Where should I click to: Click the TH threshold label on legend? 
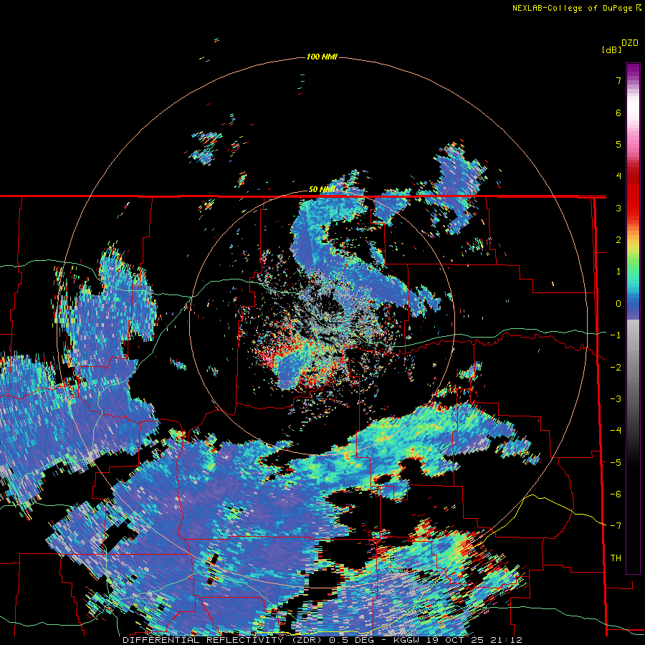(x=616, y=558)
